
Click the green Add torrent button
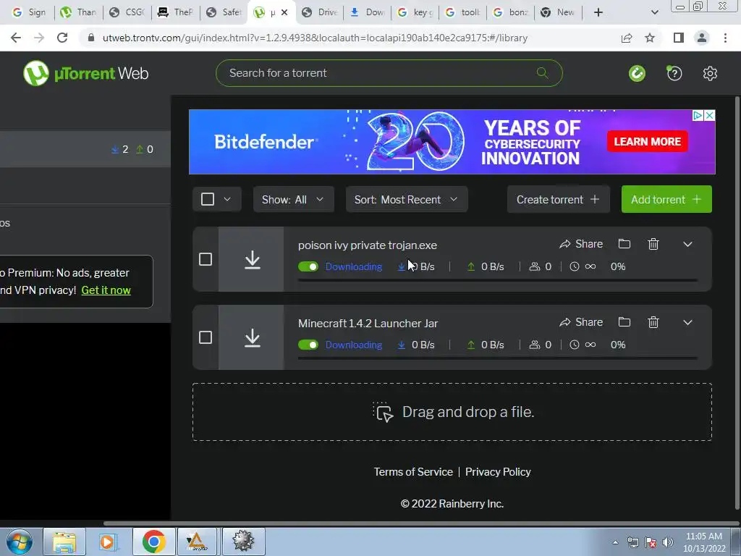(x=666, y=199)
